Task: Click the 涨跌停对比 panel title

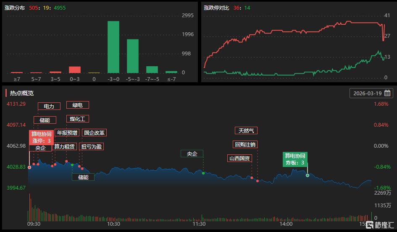Action: 216,8
